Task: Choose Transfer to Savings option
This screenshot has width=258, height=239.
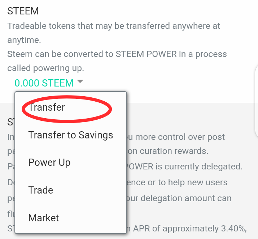Action: 71,135
